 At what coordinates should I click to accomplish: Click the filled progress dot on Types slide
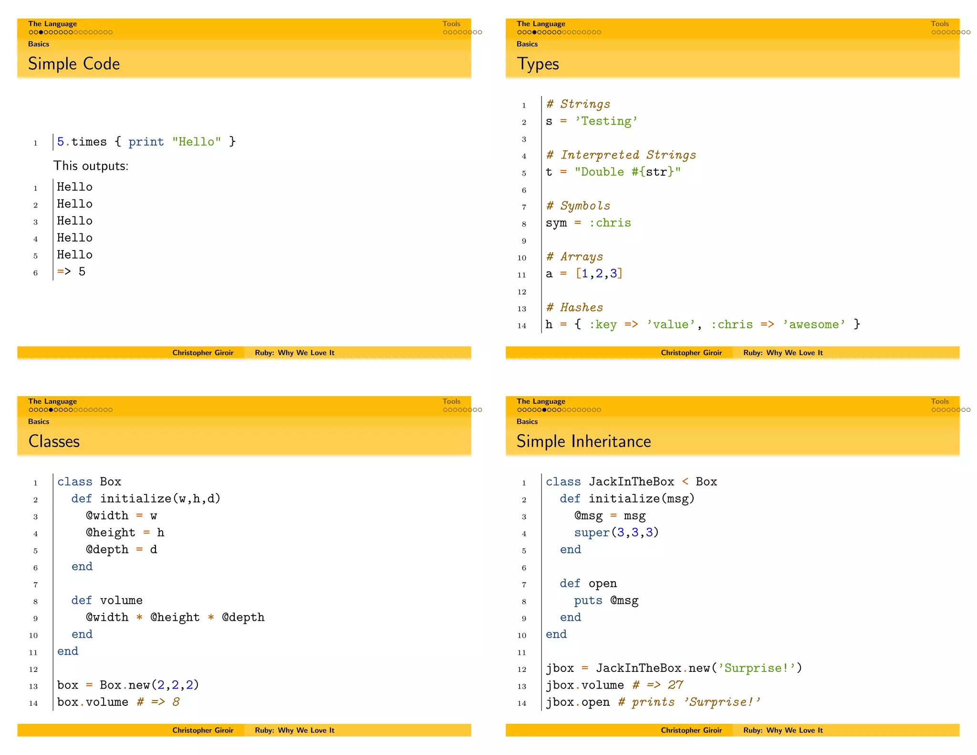534,32
